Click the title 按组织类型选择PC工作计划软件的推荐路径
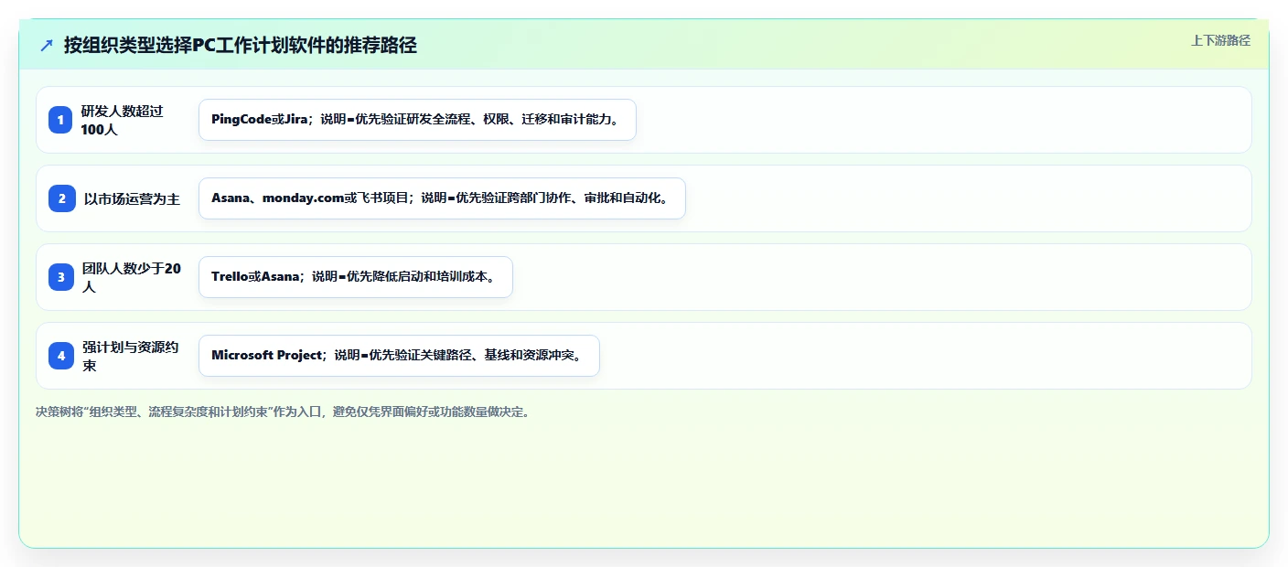Screen dimensions: 1288x567 241,45
